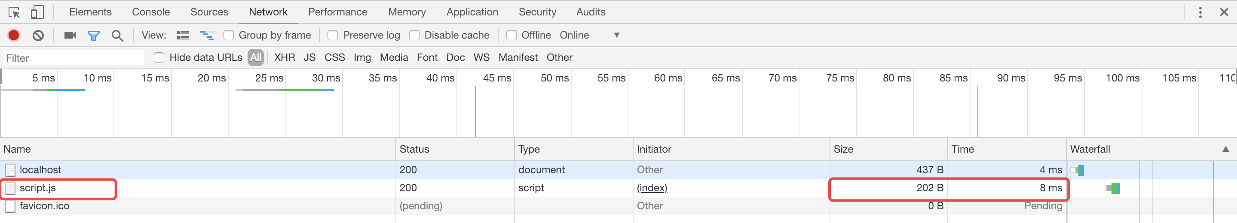Sort by Size column header
Image resolution: width=1237 pixels, height=223 pixels.
point(888,149)
